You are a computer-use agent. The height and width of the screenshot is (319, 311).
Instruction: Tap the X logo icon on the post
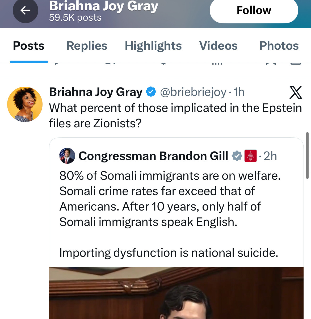pos(296,93)
